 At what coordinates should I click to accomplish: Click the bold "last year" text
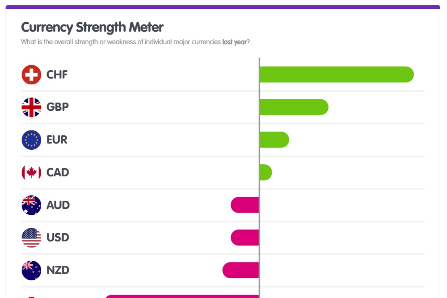(234, 42)
